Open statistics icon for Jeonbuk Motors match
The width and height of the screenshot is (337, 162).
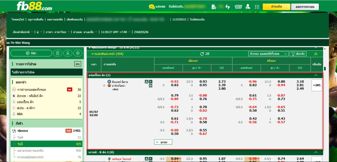click(x=146, y=159)
